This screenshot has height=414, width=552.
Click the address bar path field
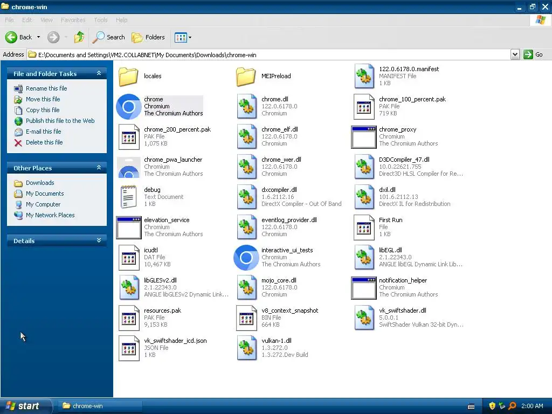point(268,54)
